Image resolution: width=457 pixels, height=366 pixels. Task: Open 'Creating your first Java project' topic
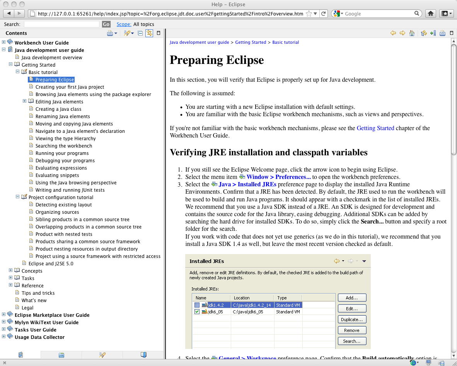[70, 87]
